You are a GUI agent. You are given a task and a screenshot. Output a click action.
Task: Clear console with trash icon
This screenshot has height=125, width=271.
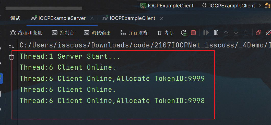pyautogui.click(x=11, y=57)
